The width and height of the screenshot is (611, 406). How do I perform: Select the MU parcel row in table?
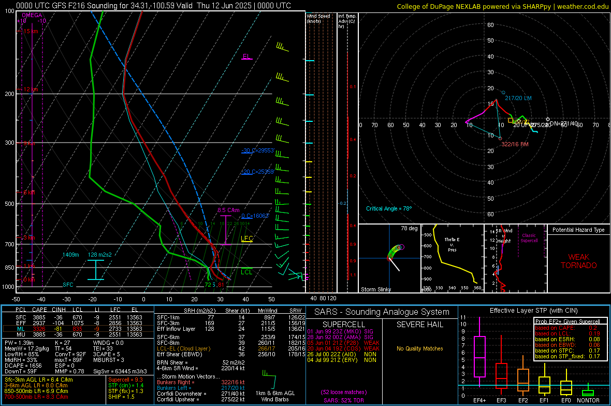coord(78,334)
